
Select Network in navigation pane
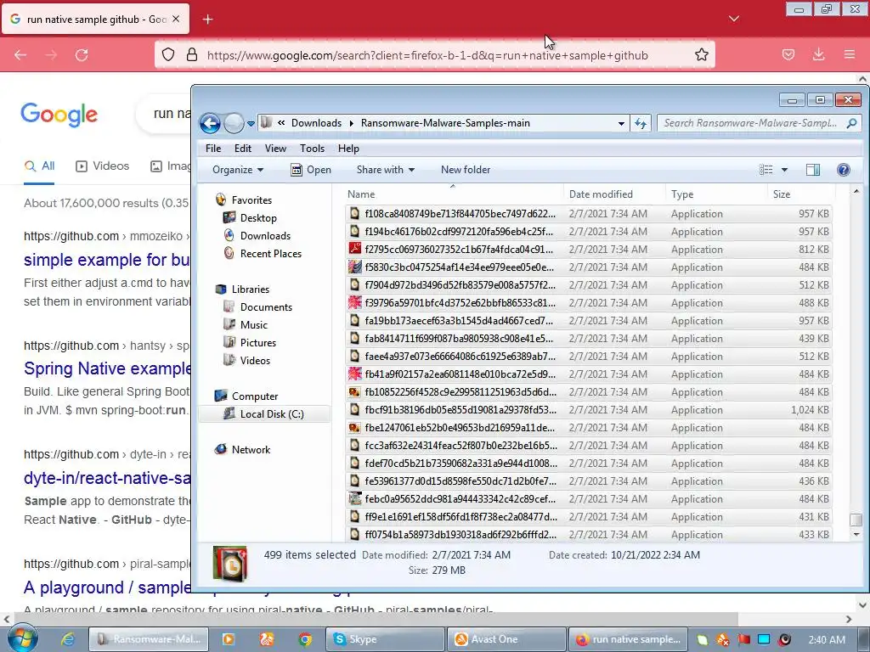251,450
